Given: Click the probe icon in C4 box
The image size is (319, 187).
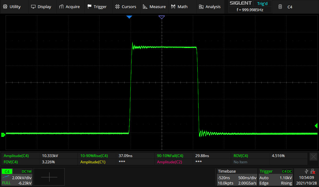Looking at the screenshot, I should pyautogui.click(x=6, y=177).
